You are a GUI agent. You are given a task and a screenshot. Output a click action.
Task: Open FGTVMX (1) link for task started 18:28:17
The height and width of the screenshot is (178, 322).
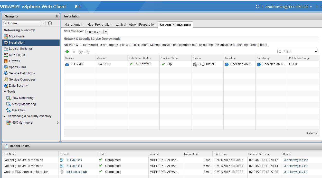click(74, 160)
